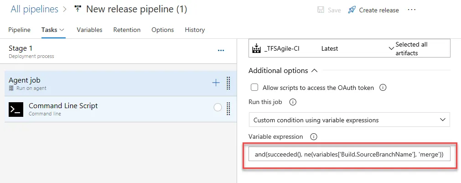The image size is (461, 183).
Task: Click the Save disk icon
Action: (321, 10)
